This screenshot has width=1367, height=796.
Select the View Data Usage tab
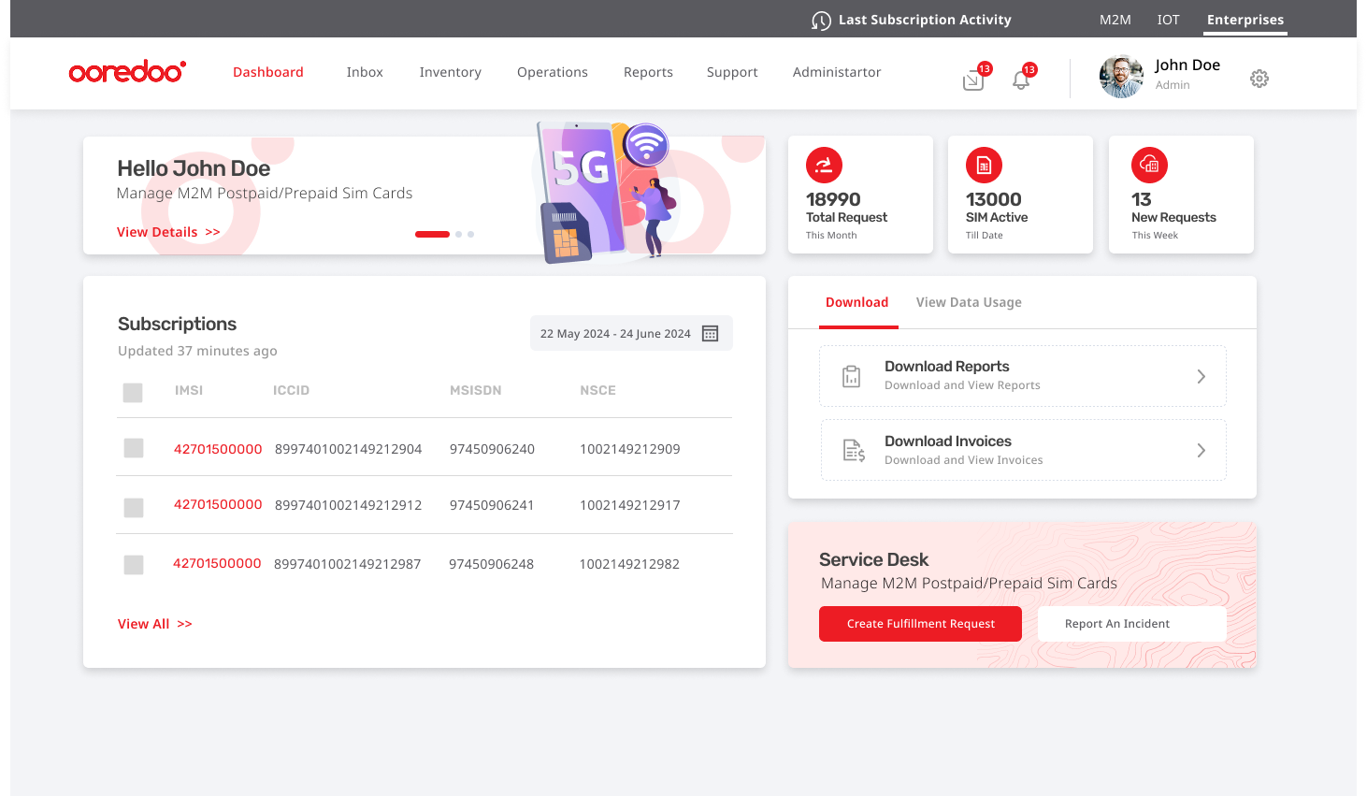(969, 302)
